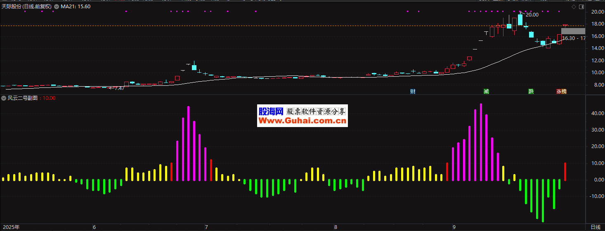
Task: Select the 2025年 label on the time axis
Action: pos(11,227)
